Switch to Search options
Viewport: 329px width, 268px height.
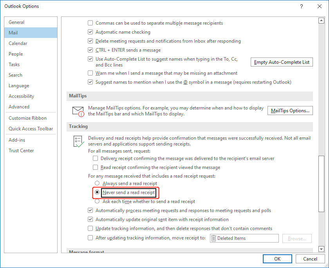tap(31, 75)
